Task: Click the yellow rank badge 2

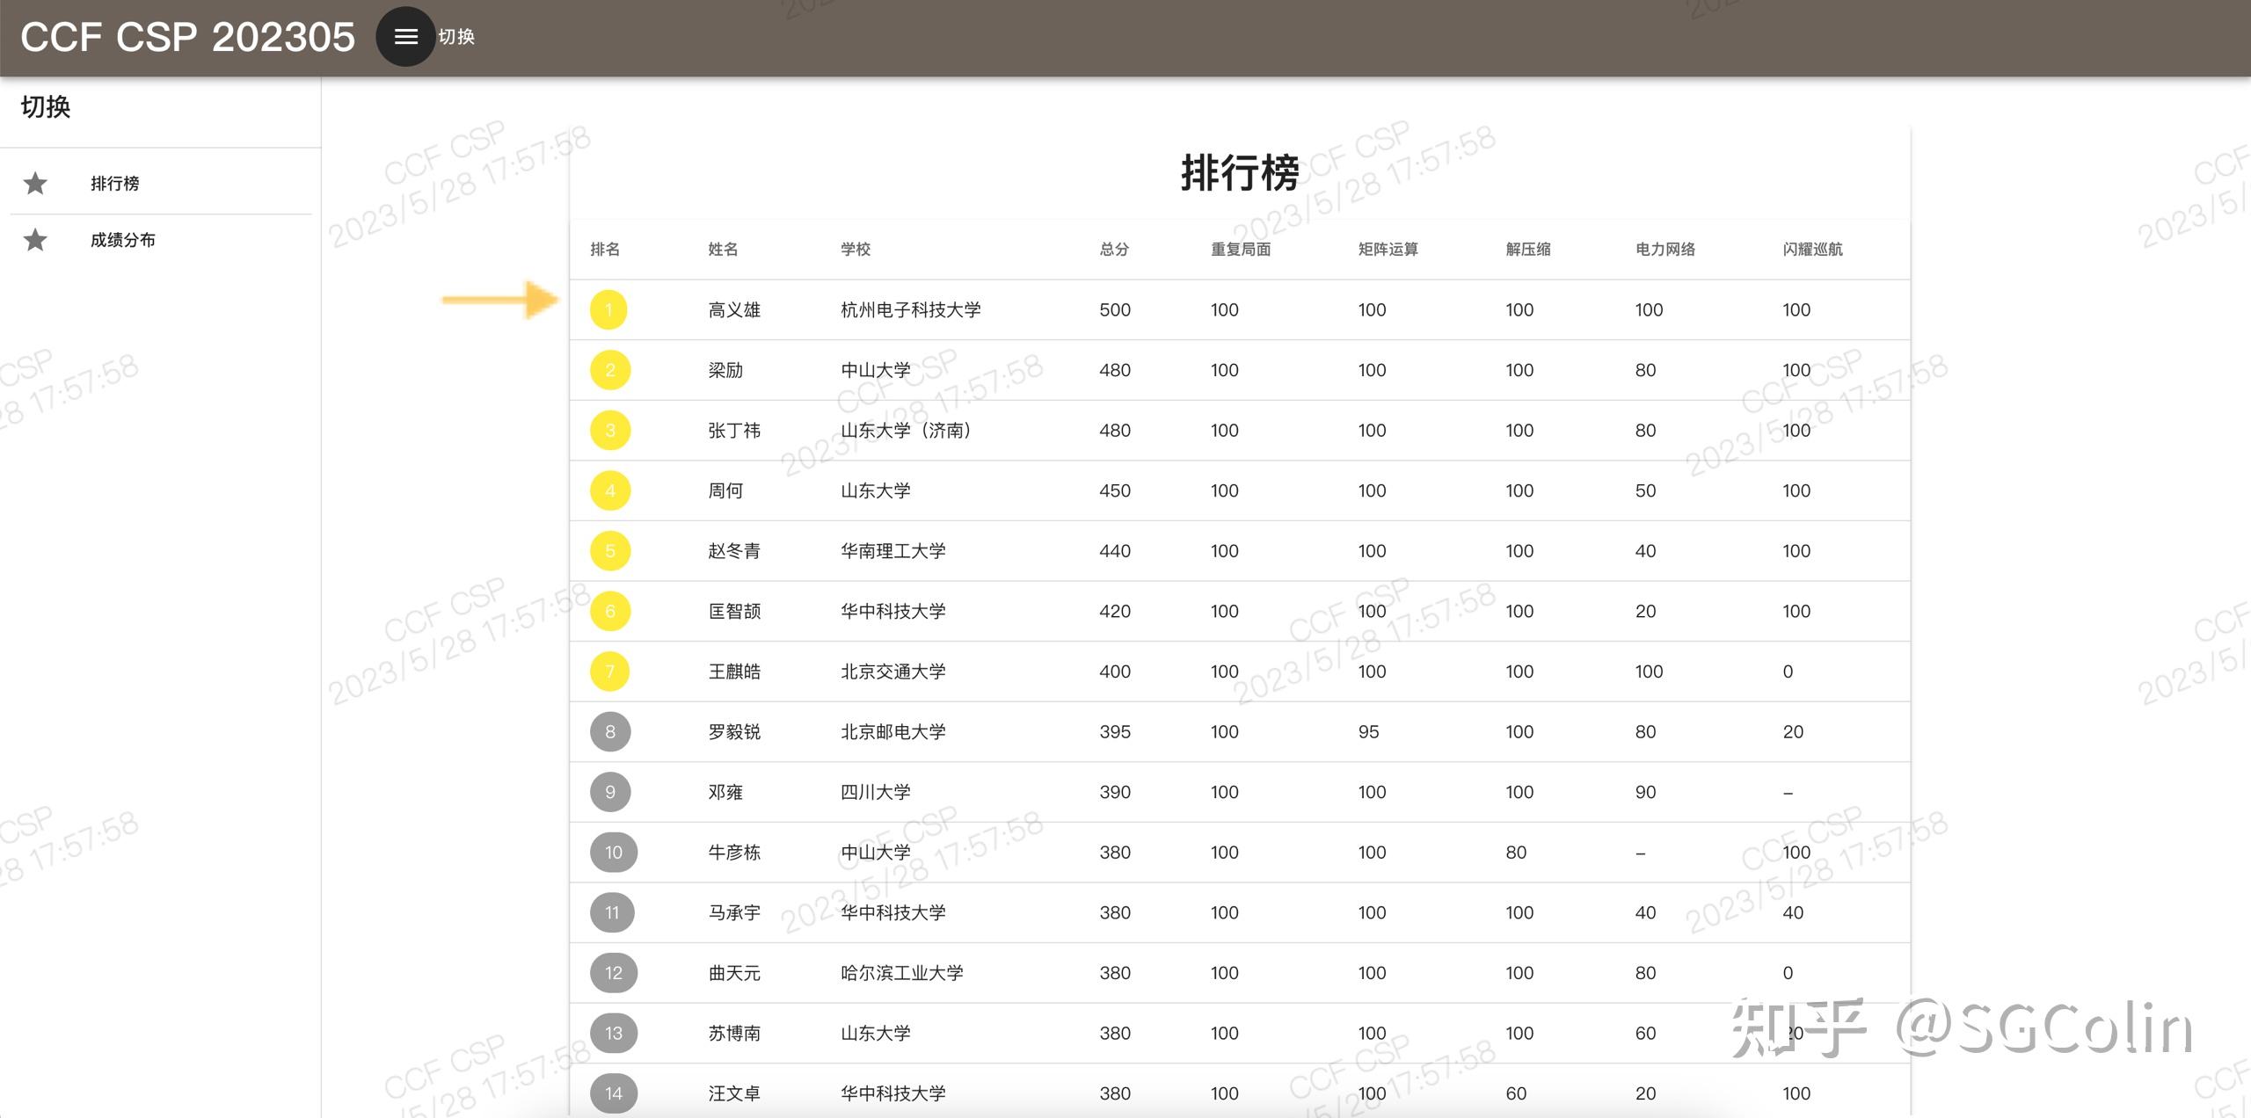Action: [609, 370]
